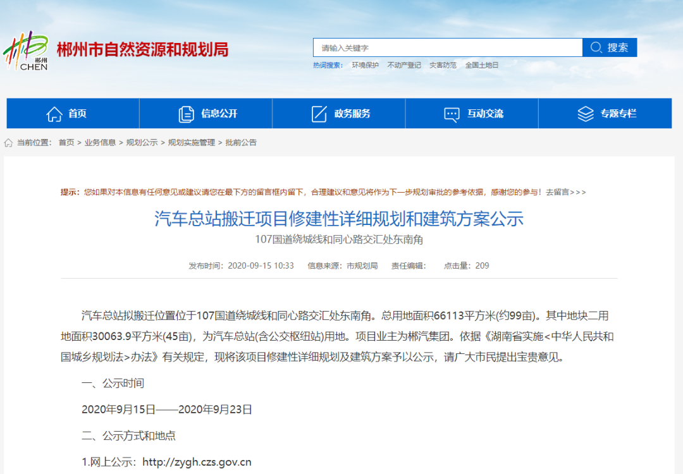
Task: Click hot search term 不动产登记
Action: pyautogui.click(x=403, y=65)
